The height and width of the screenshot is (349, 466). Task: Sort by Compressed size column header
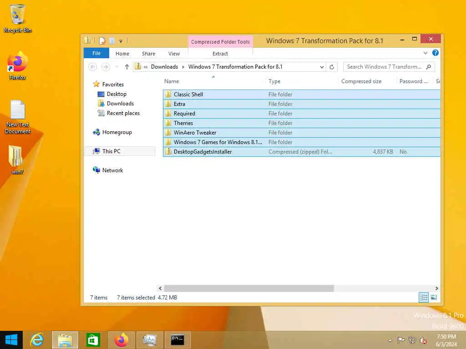pyautogui.click(x=367, y=81)
